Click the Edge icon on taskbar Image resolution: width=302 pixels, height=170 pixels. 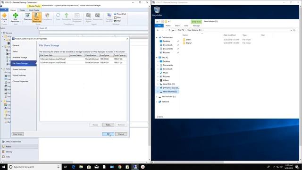click(74, 167)
